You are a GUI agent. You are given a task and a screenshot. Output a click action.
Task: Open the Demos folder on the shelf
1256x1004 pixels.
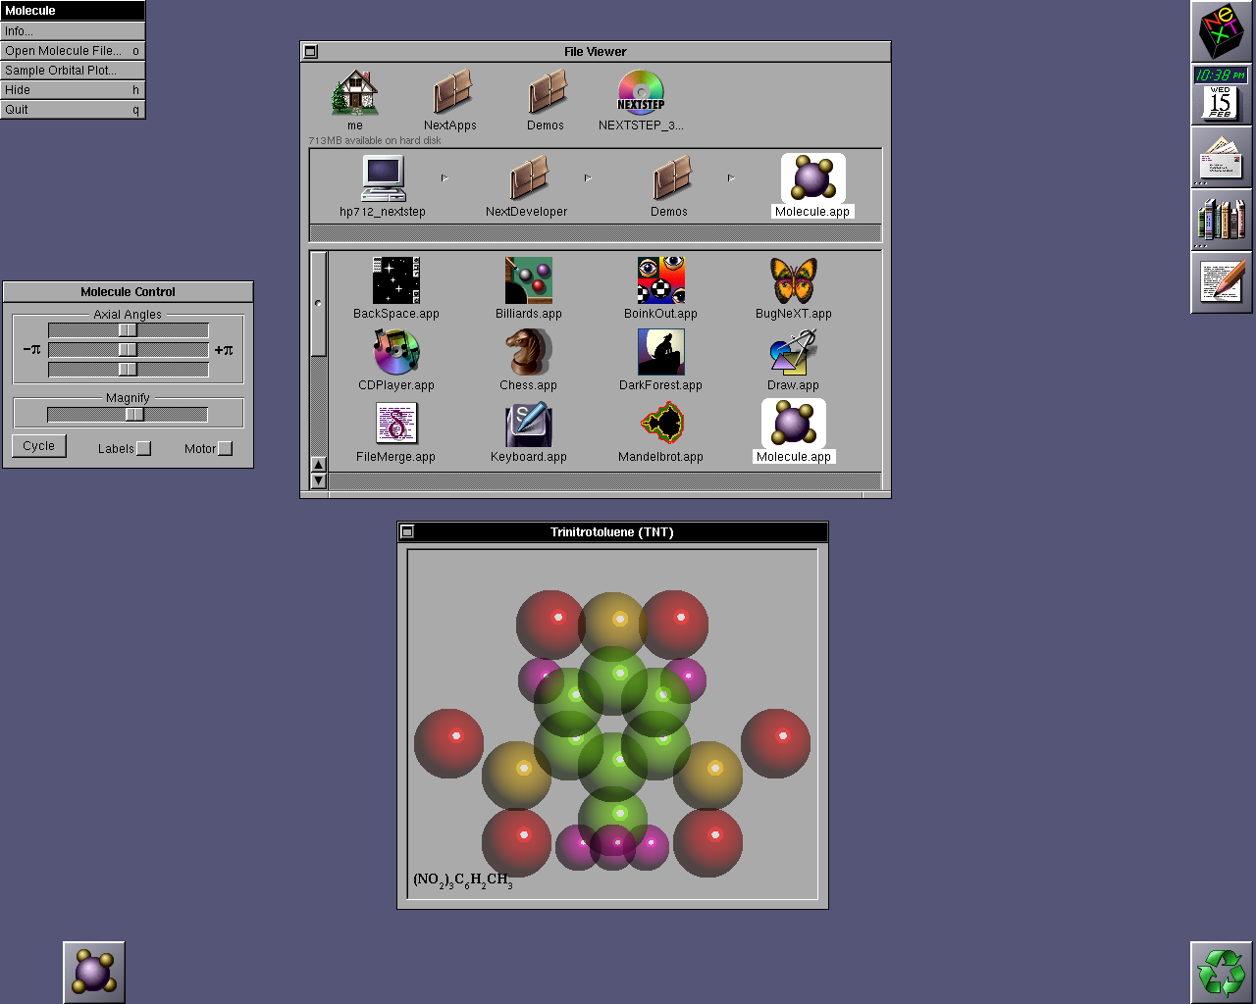546,93
